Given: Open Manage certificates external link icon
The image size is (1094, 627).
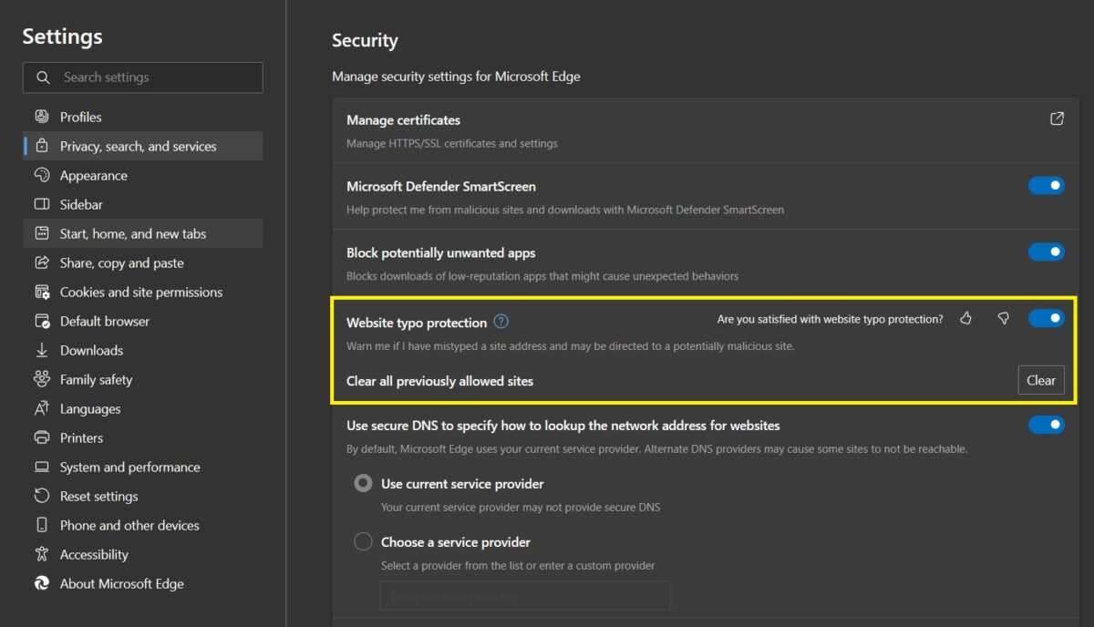Looking at the screenshot, I should pyautogui.click(x=1057, y=118).
